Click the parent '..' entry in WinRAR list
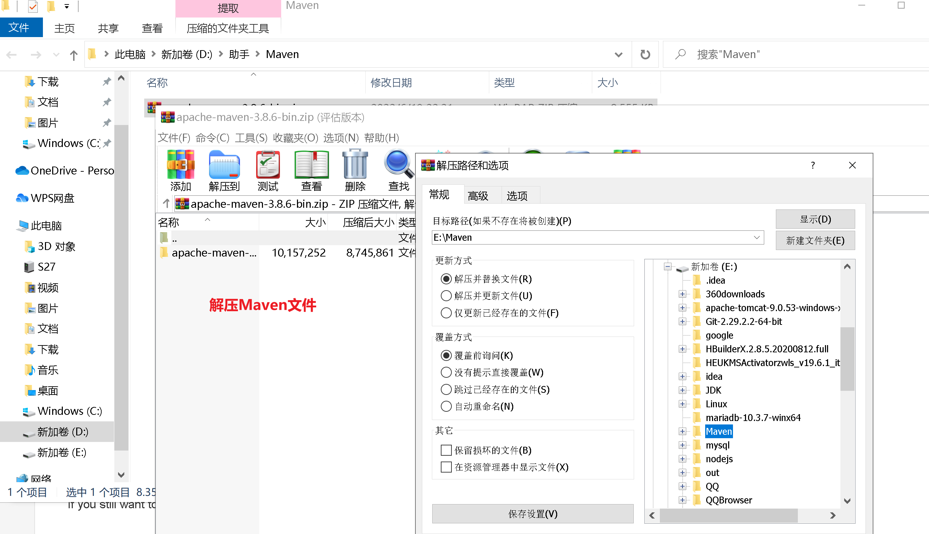The image size is (929, 534). 286,238
